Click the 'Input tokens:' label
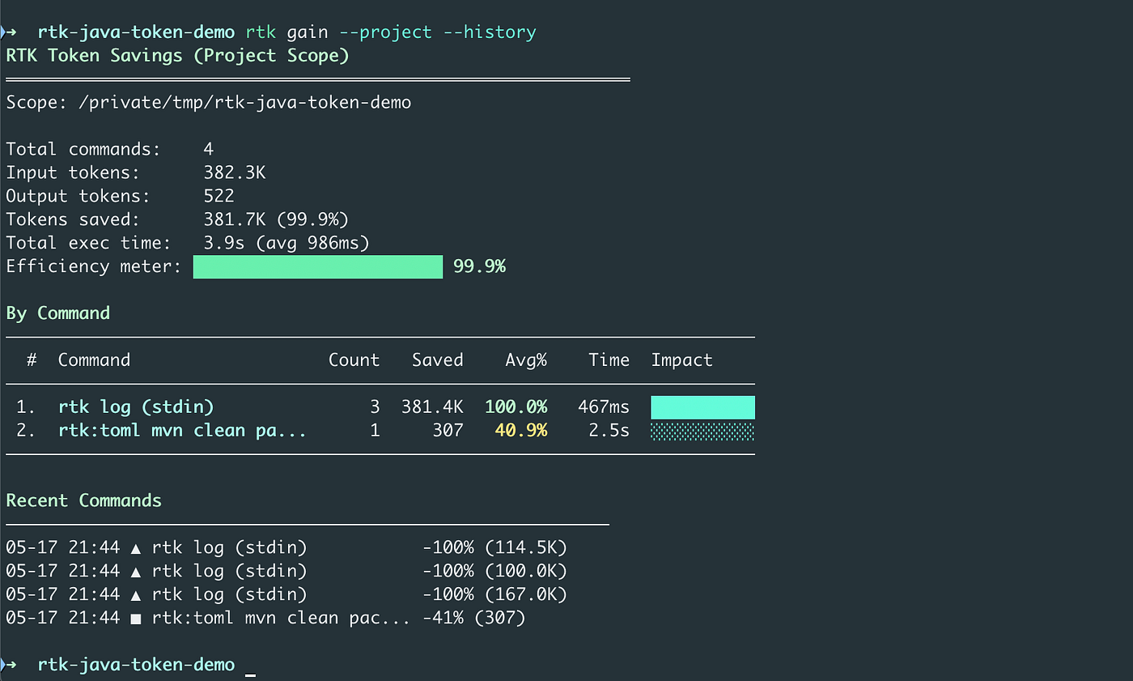This screenshot has height=681, width=1133. pos(73,172)
